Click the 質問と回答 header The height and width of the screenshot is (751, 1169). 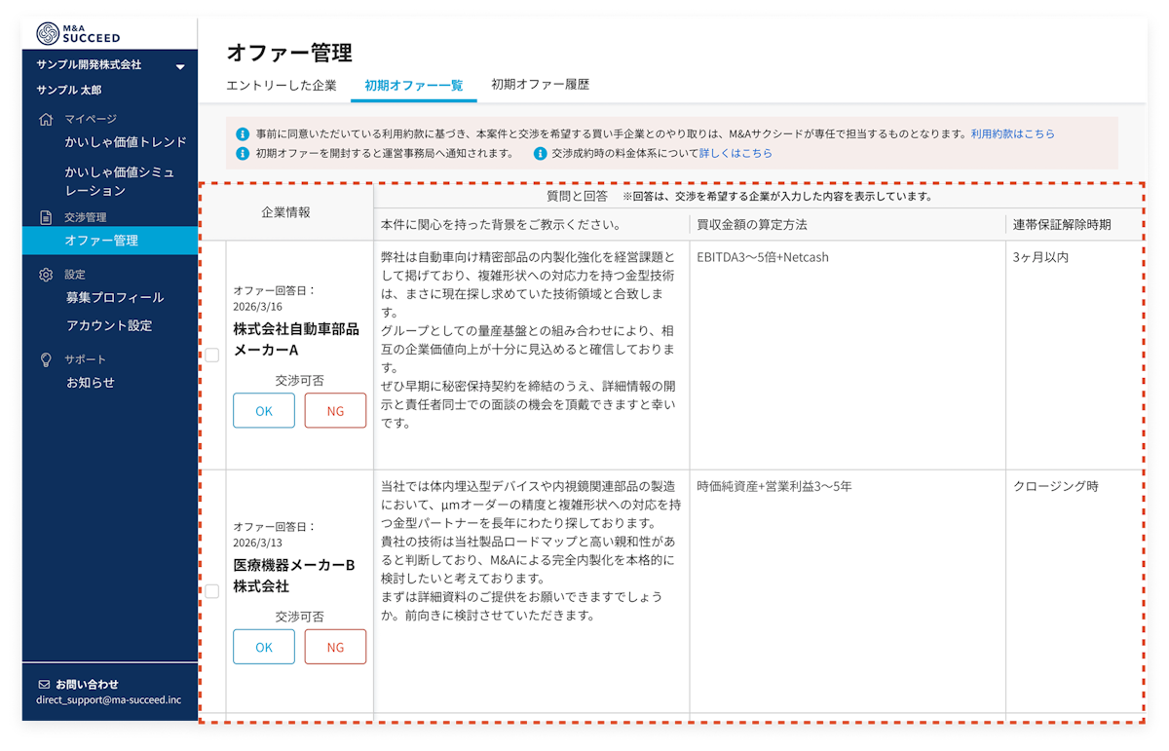[x=578, y=196]
